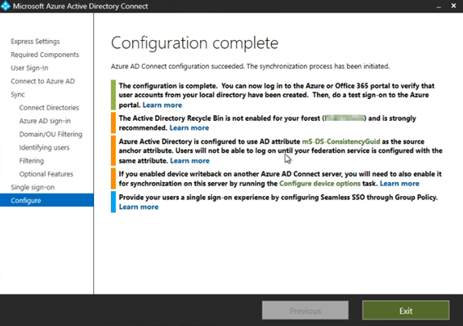Click the blurred forest name text
The image size is (463, 326).
(x=345, y=118)
